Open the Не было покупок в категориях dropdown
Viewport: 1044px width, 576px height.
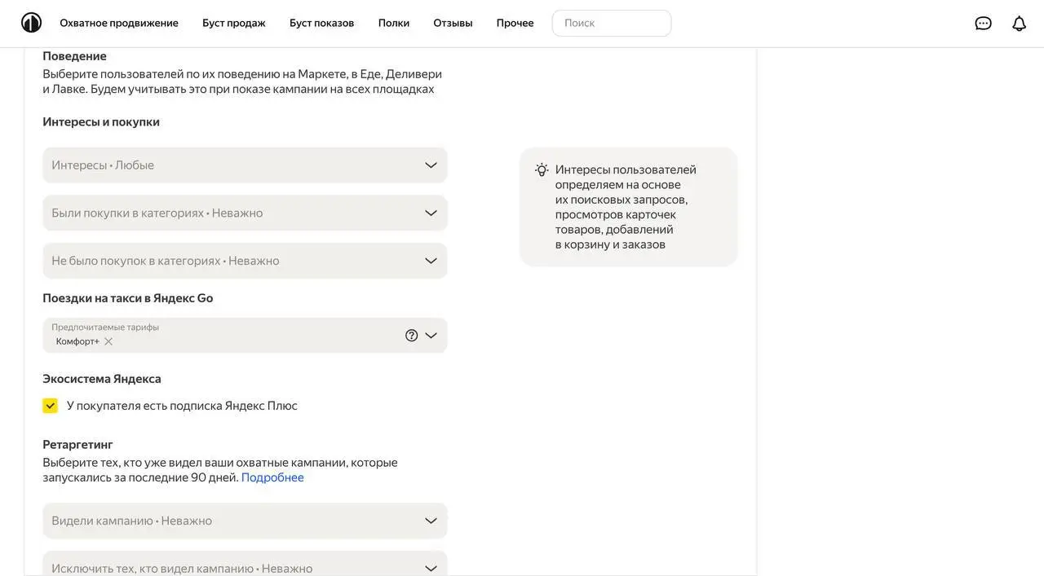pos(245,261)
